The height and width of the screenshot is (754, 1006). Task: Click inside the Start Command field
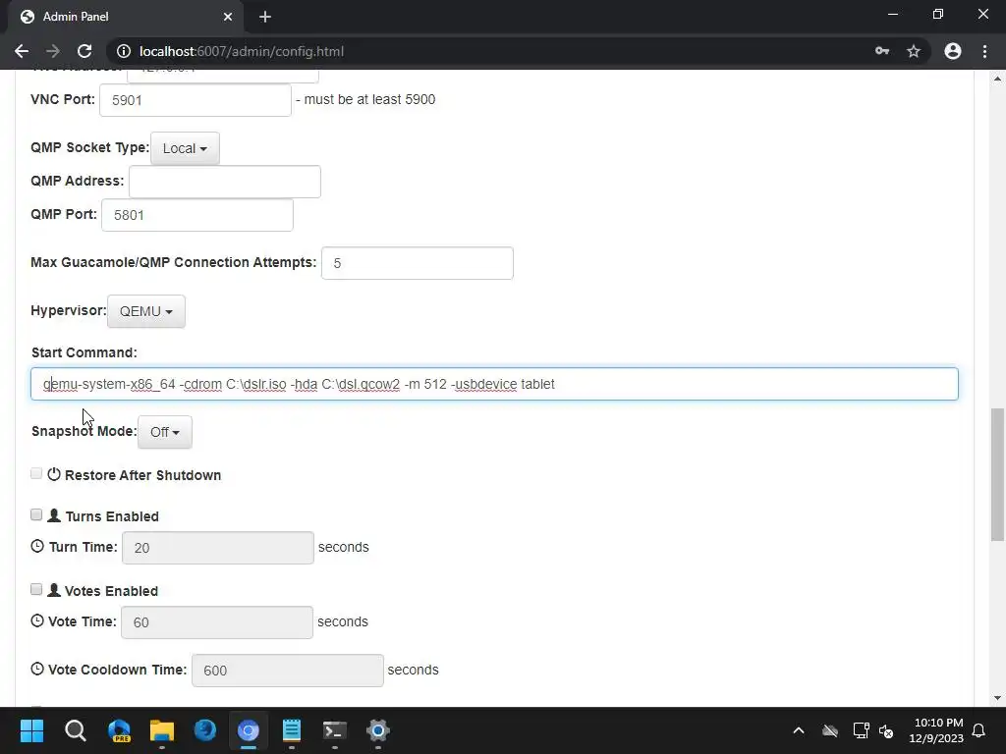[494, 384]
